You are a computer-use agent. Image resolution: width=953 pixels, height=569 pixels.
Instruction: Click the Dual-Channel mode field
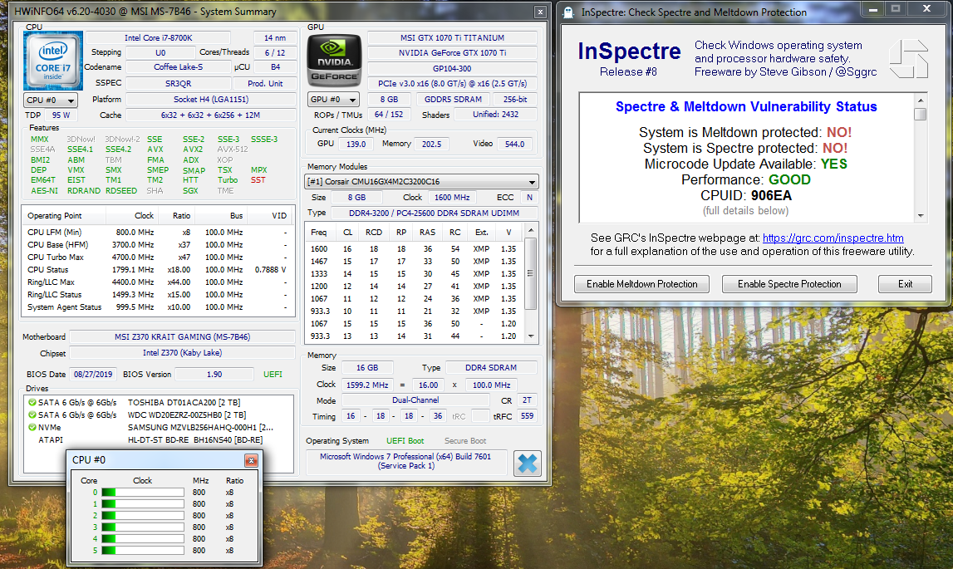point(415,400)
